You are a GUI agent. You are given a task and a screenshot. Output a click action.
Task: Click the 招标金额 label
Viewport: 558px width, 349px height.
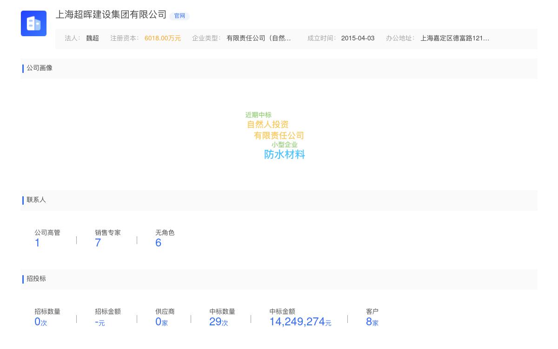click(108, 312)
